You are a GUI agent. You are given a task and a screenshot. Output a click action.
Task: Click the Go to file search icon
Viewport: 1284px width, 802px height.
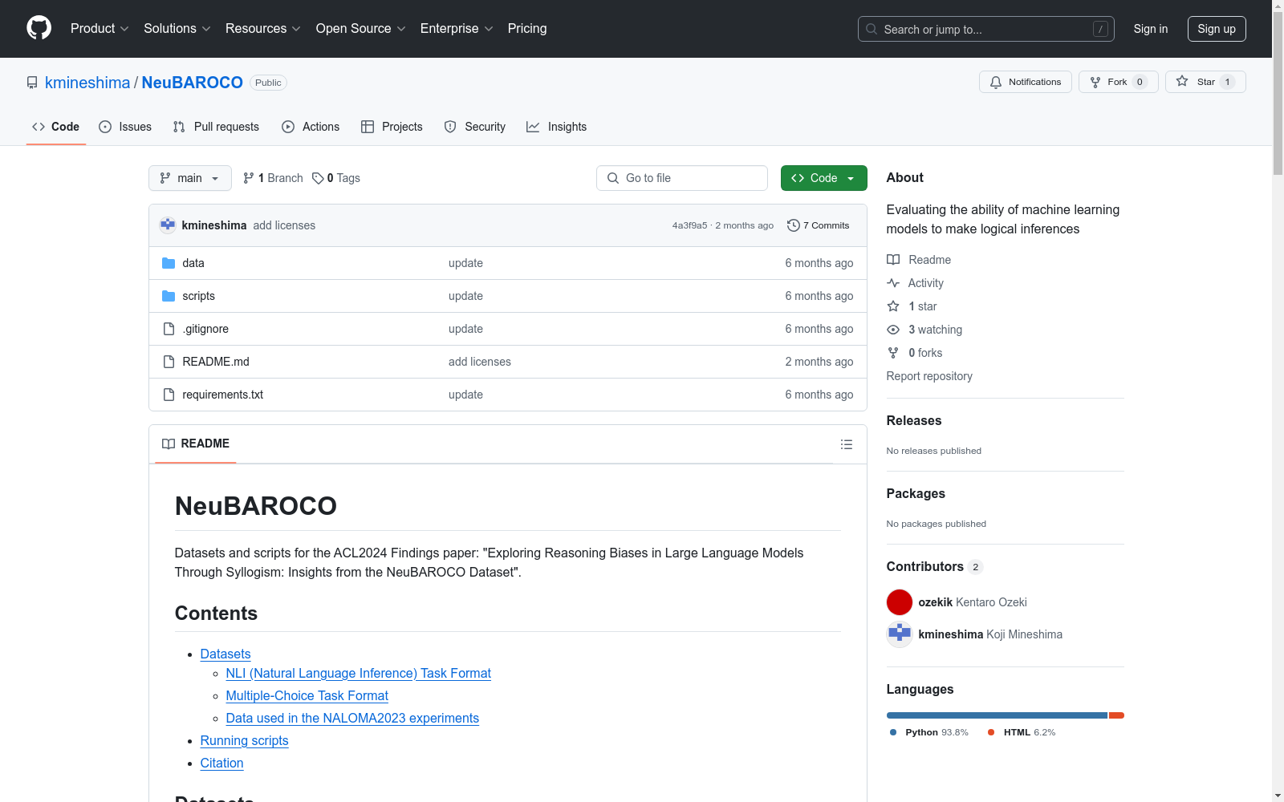[613, 178]
